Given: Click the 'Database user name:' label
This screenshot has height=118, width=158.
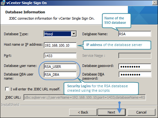Looking at the screenshot, I should (x=20, y=66).
